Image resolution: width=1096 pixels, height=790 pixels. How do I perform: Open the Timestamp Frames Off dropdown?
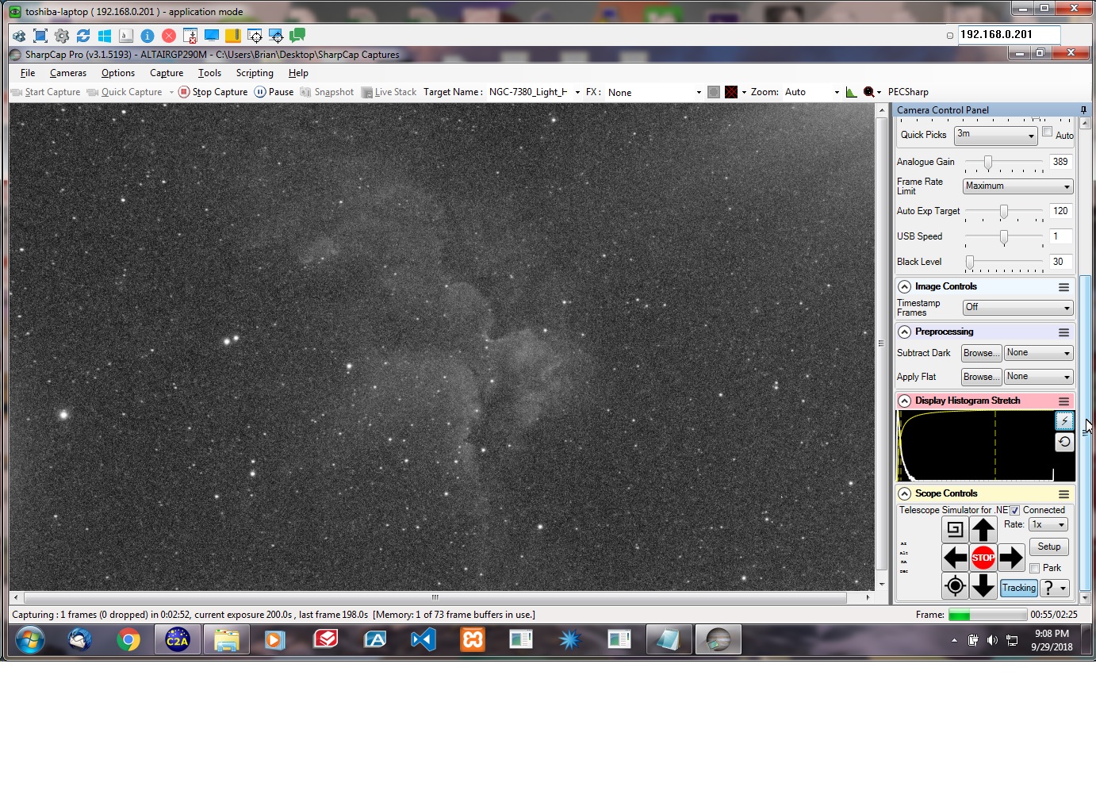1017,308
